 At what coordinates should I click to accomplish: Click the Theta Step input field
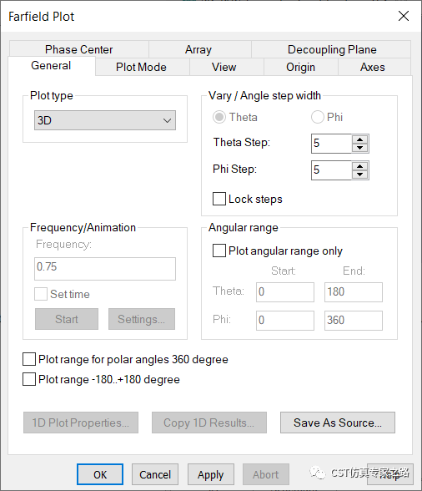(x=331, y=144)
